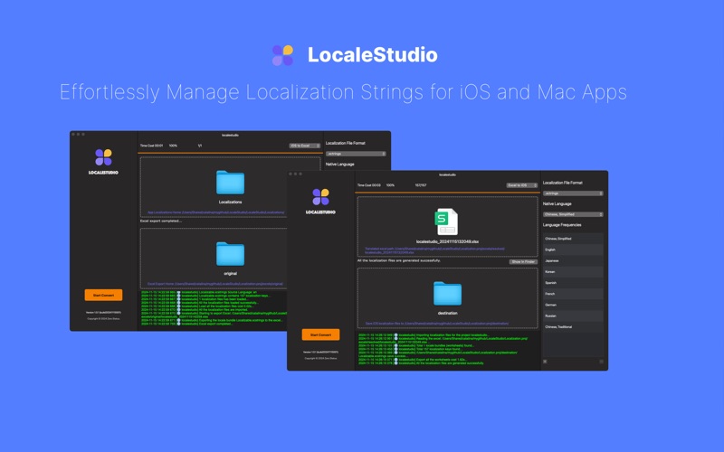Click the green log output in the back window
The height and width of the screenshot is (452, 724).
click(214, 308)
